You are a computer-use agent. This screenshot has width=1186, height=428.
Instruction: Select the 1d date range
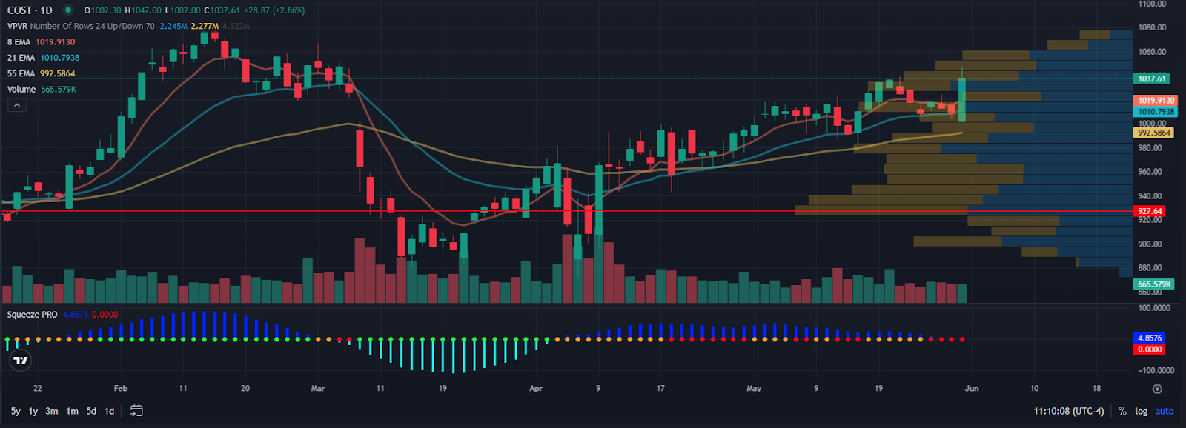click(x=109, y=411)
